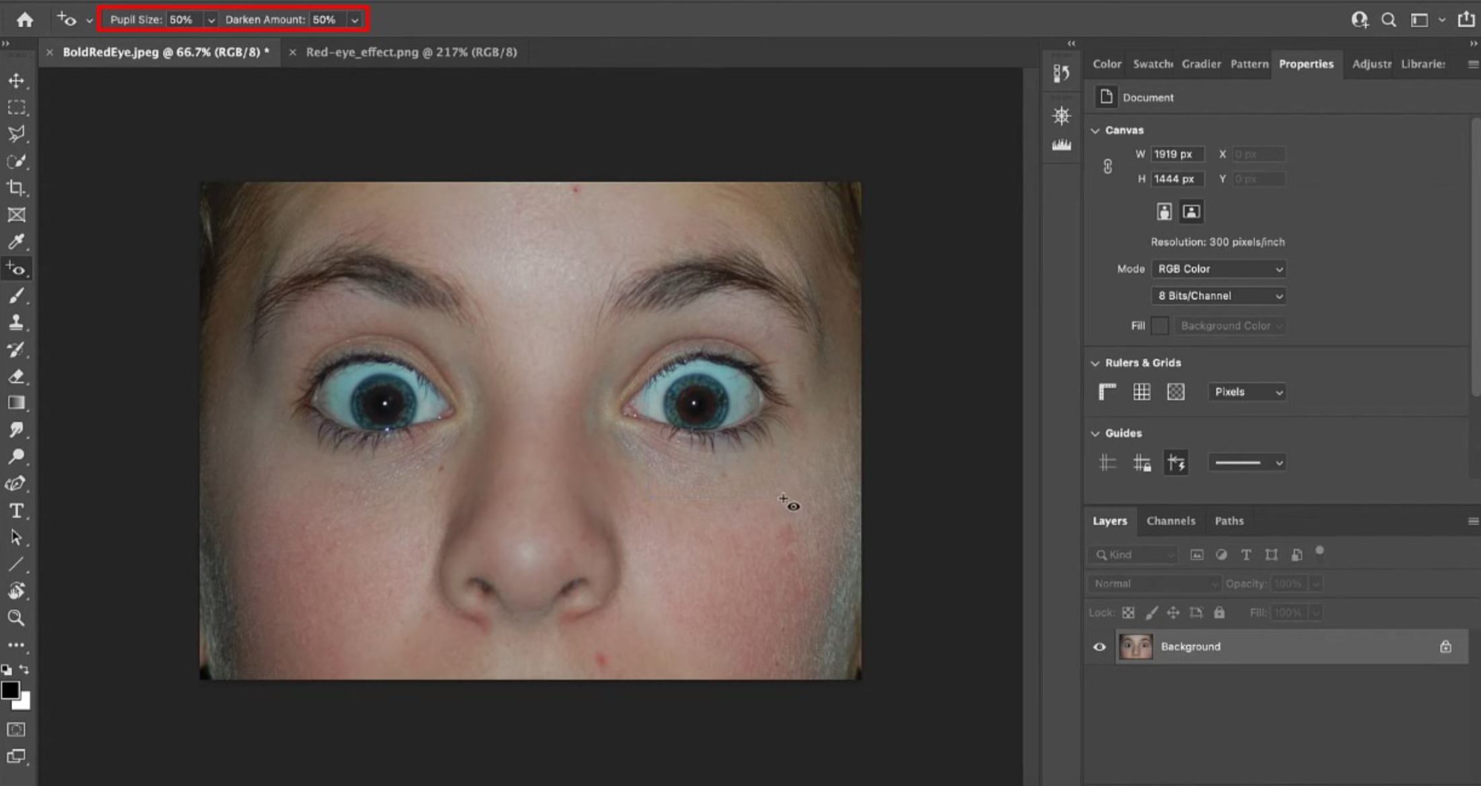Toggle the layer filter on/off switch
The width and height of the screenshot is (1481, 786).
(x=1319, y=551)
